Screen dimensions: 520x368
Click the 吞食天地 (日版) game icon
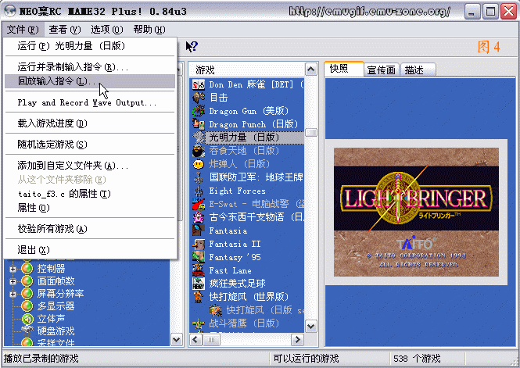(x=199, y=151)
